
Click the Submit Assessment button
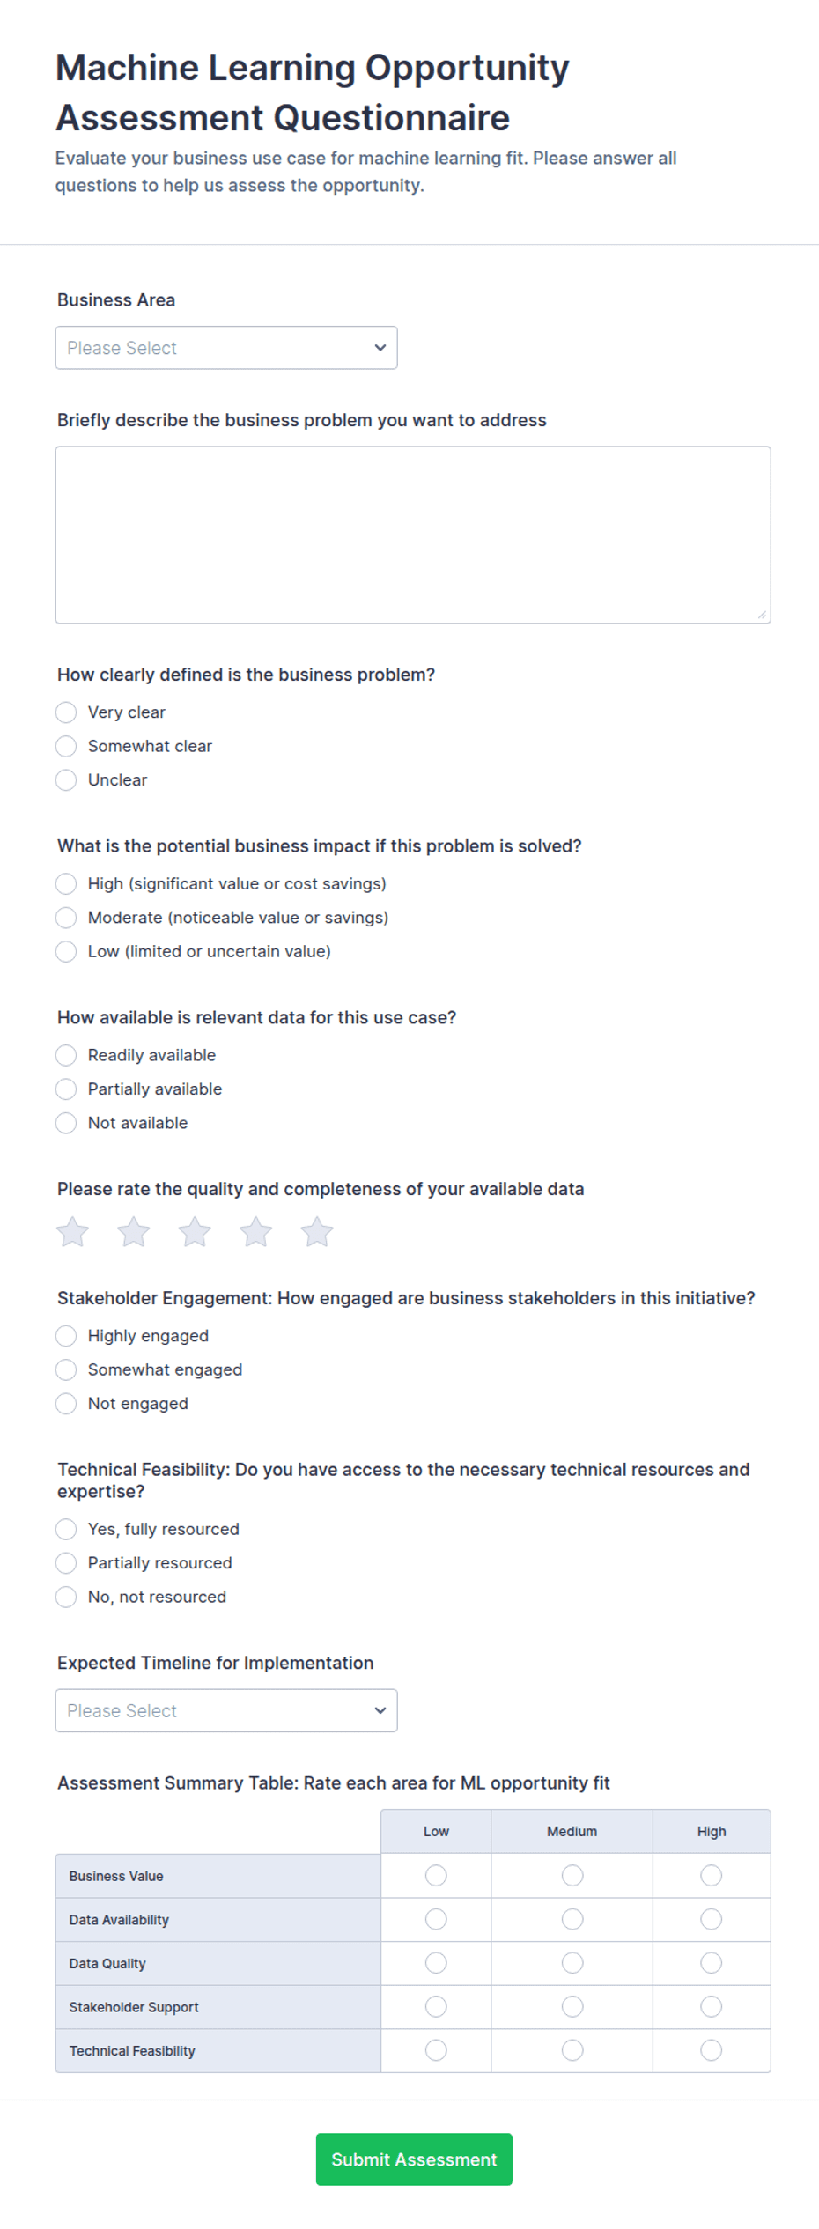[x=414, y=2159]
